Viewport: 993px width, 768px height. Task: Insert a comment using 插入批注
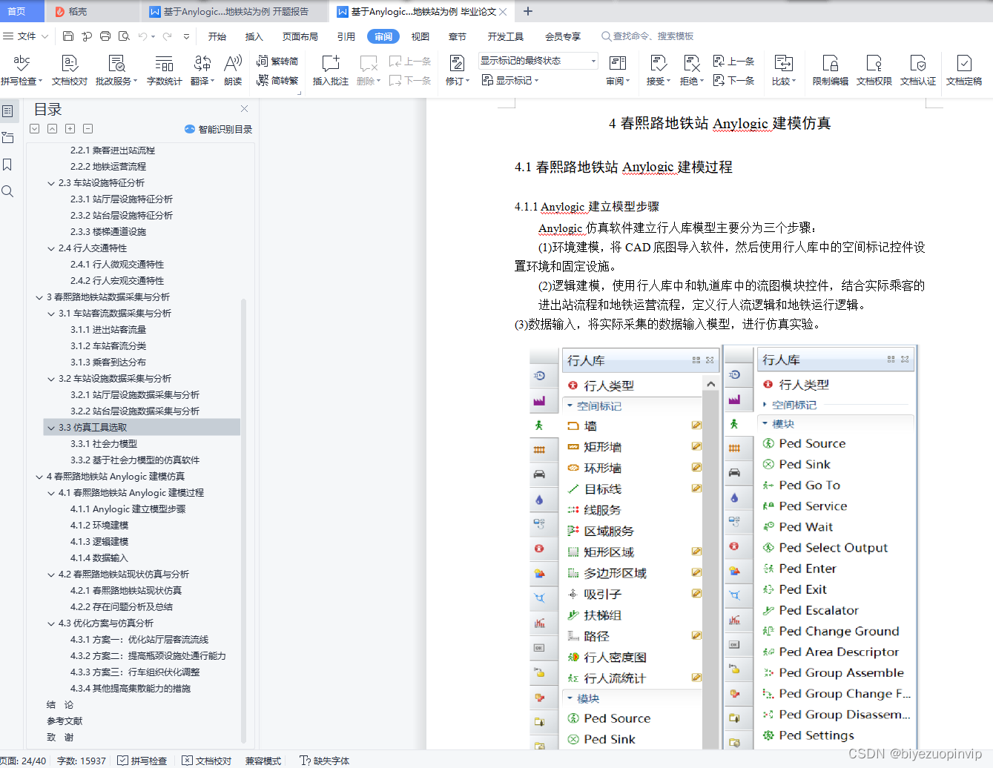pos(329,70)
